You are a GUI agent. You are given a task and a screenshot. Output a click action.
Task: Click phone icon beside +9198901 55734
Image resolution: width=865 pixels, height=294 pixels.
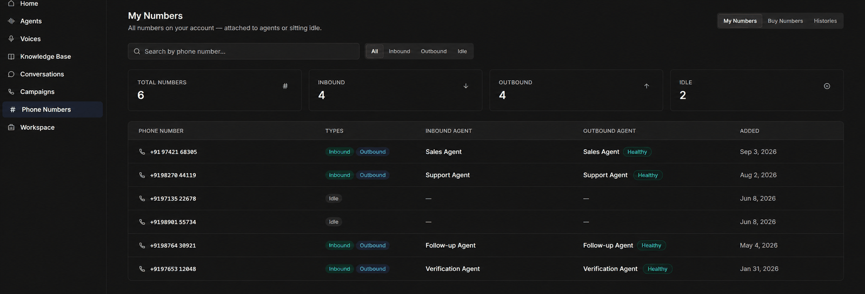(142, 222)
